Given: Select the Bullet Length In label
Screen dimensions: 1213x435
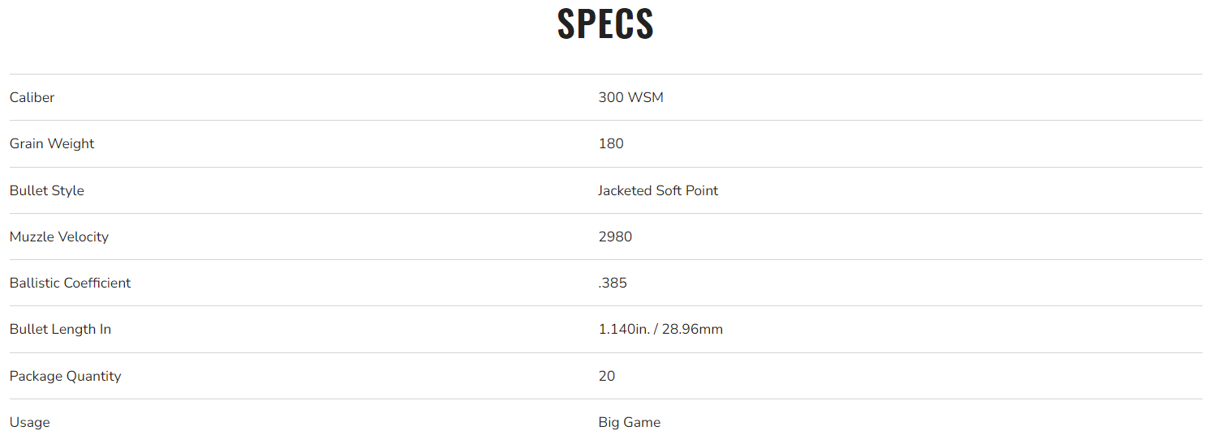Looking at the screenshot, I should click(60, 329).
